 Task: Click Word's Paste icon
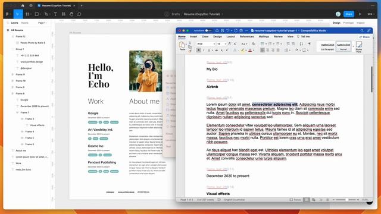(182, 46)
